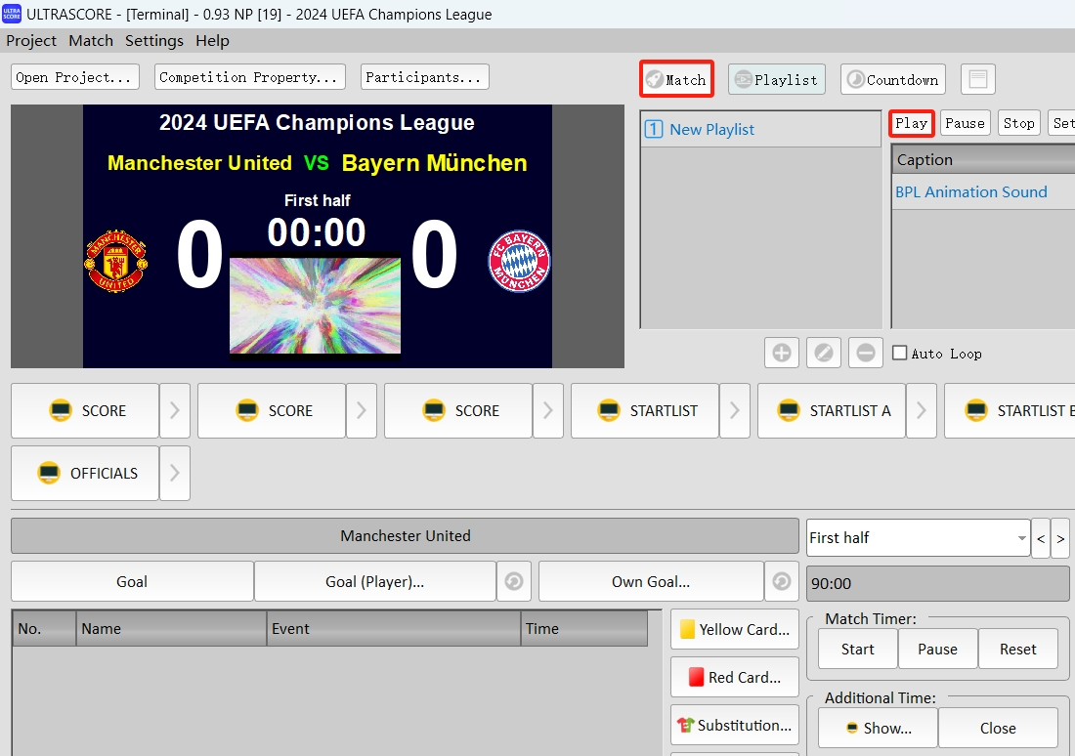
Task: Click the blank page icon beside Countdown
Action: point(978,79)
